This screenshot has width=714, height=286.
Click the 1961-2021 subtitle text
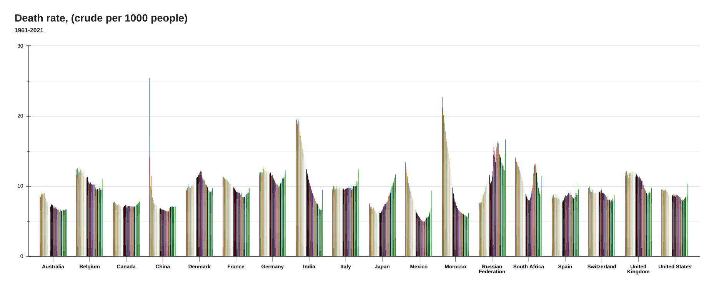point(29,30)
